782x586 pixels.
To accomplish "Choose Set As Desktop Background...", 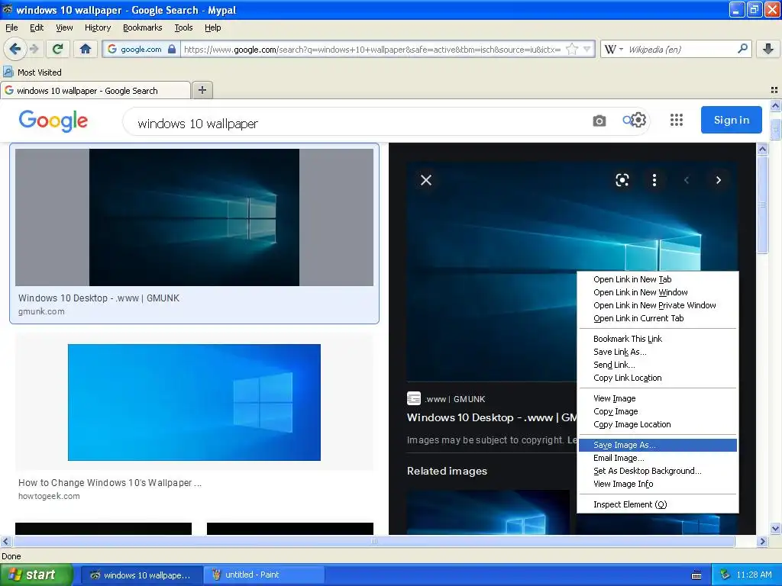I will pos(658,471).
